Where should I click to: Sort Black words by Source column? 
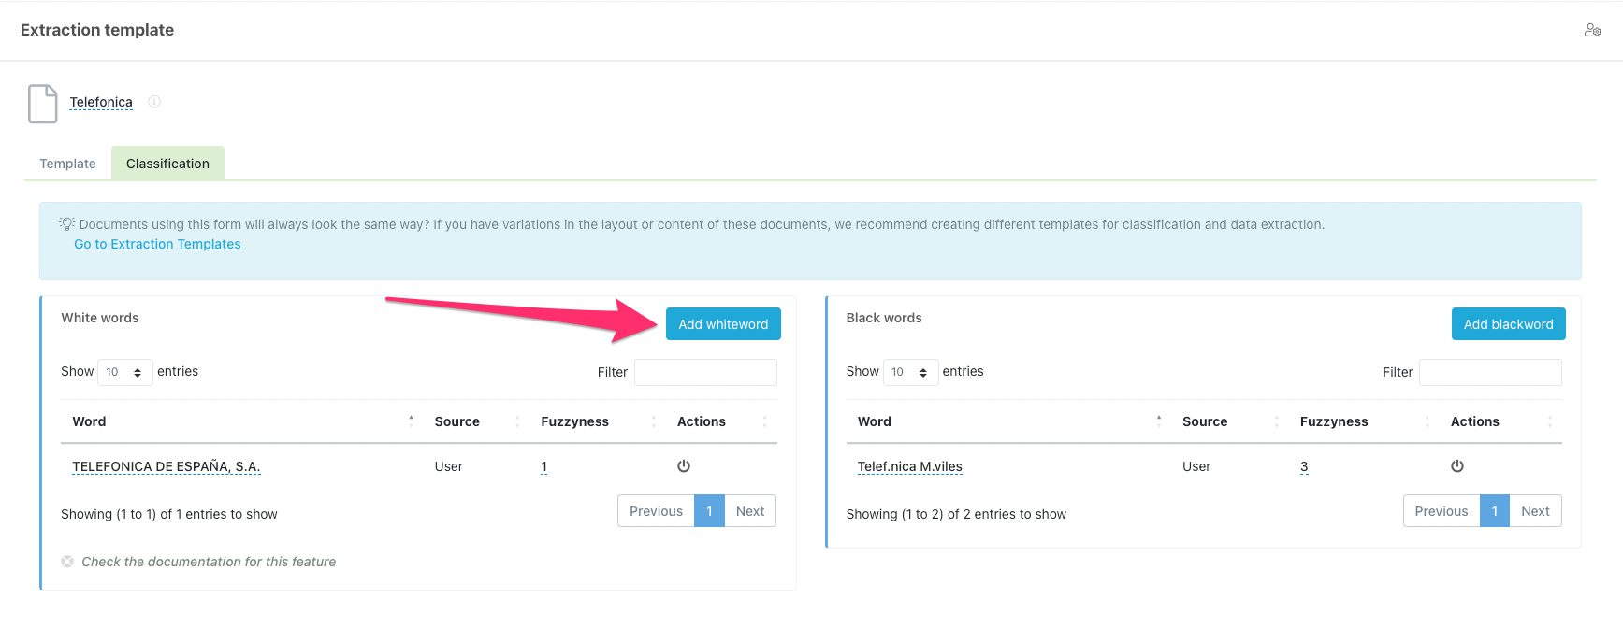tap(1230, 421)
